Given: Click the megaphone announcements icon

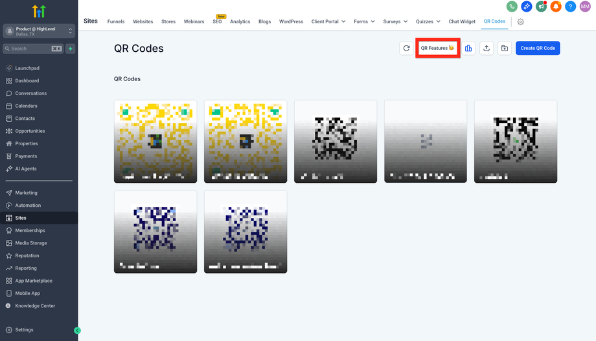Looking at the screenshot, I should pyautogui.click(x=541, y=6).
